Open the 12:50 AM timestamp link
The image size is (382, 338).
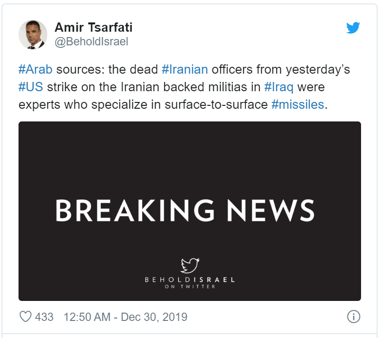click(x=87, y=317)
